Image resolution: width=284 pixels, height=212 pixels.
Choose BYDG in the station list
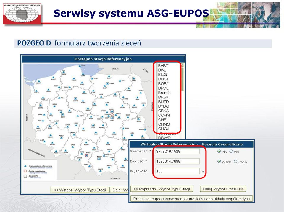(x=164, y=106)
